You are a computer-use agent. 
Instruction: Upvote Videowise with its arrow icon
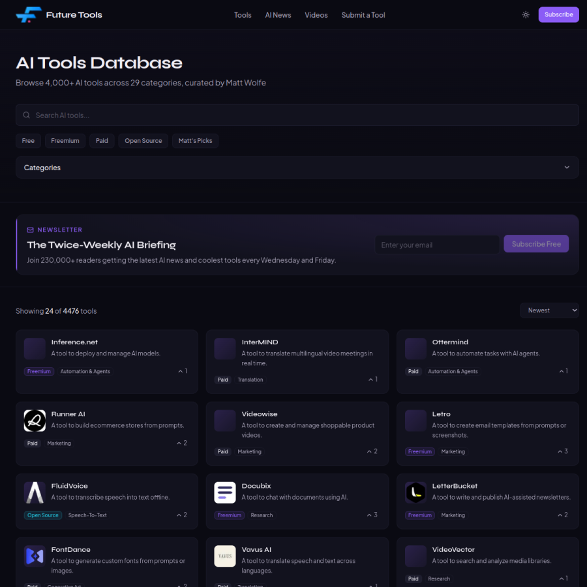[x=369, y=451]
